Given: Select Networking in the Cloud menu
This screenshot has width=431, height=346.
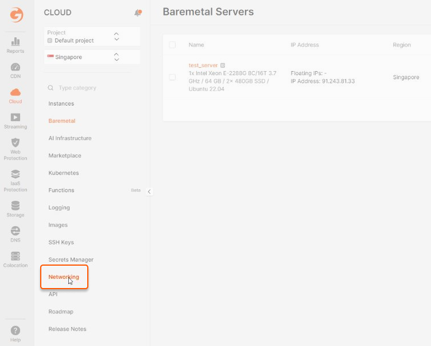Looking at the screenshot, I should 64,277.
